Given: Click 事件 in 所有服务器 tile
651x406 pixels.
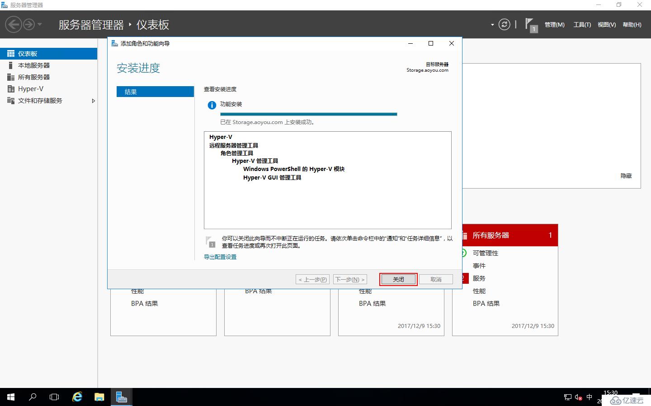Looking at the screenshot, I should [x=479, y=266].
